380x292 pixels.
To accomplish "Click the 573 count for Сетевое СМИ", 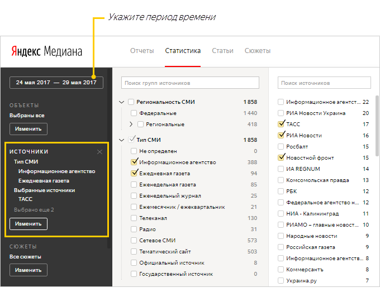I will (x=252, y=241).
